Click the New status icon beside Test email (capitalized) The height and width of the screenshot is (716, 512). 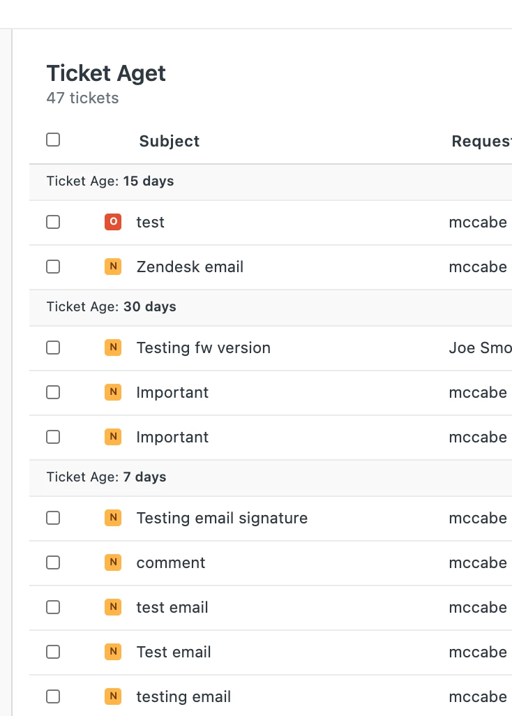tap(112, 652)
